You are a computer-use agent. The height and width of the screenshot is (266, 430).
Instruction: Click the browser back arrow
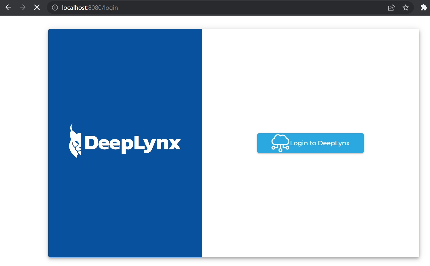point(8,7)
